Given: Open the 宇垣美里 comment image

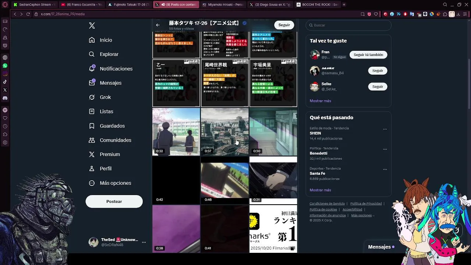Looking at the screenshot, I should point(273,83).
